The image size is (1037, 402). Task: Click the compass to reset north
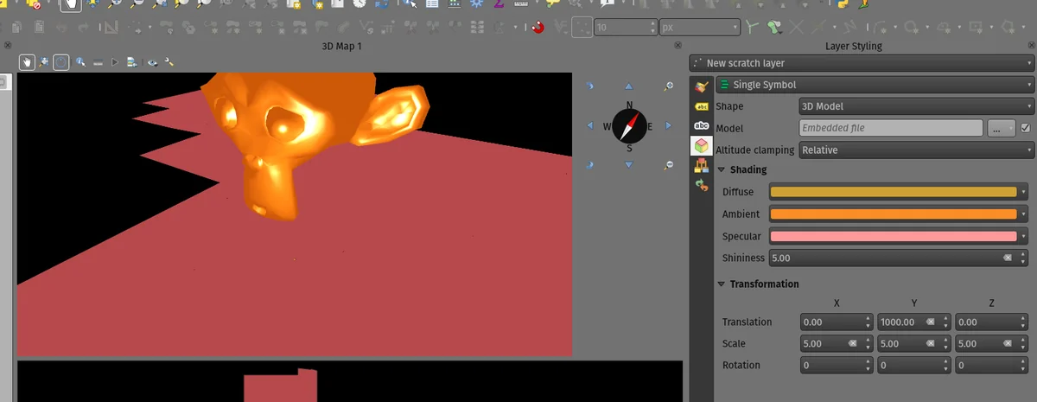coord(629,126)
